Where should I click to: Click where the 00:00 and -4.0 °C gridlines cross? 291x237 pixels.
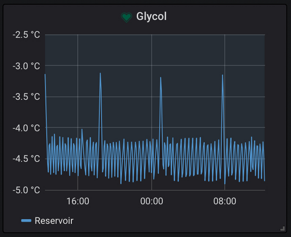pyautogui.click(x=152, y=128)
